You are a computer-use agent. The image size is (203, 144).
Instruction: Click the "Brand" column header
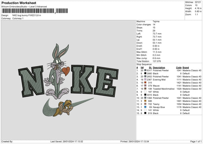186,68
